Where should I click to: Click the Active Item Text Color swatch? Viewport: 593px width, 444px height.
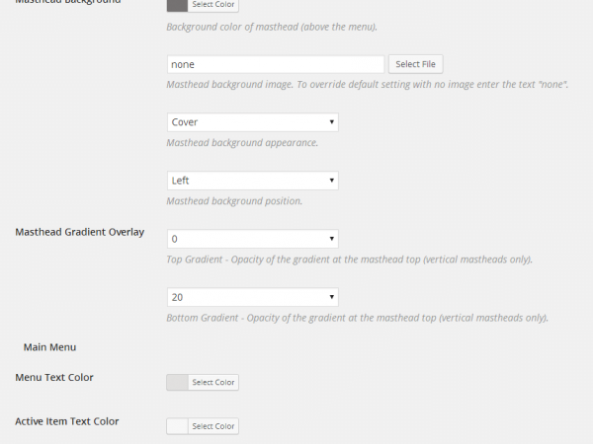pos(177,426)
